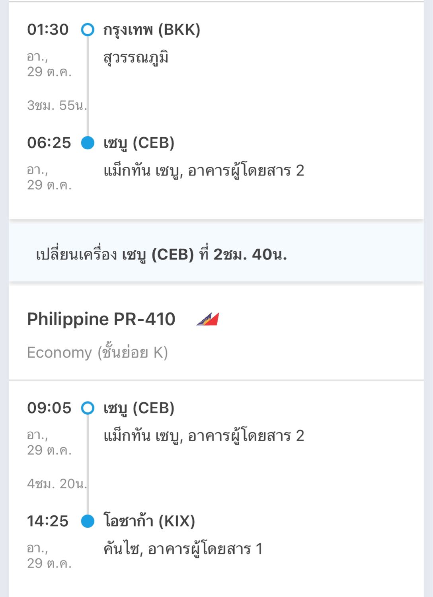
Task: Click the hollow circle marker beside กรุงเทพ (BKK)
Action: (88, 30)
